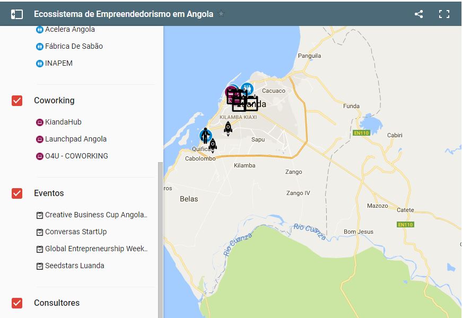Uncheck the Coworking layer checkbox
Image resolution: width=462 pixels, height=318 pixels.
[x=17, y=101]
